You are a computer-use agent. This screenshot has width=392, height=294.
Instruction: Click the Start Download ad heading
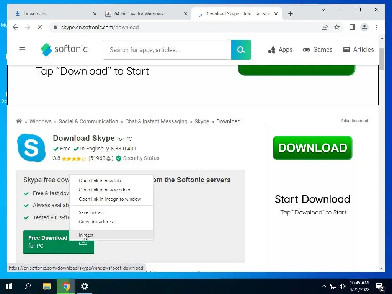[312, 199]
